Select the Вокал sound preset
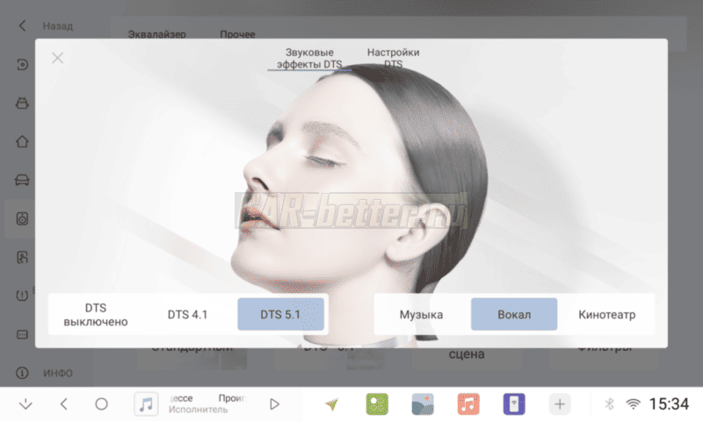This screenshot has height=421, width=703. tap(514, 315)
